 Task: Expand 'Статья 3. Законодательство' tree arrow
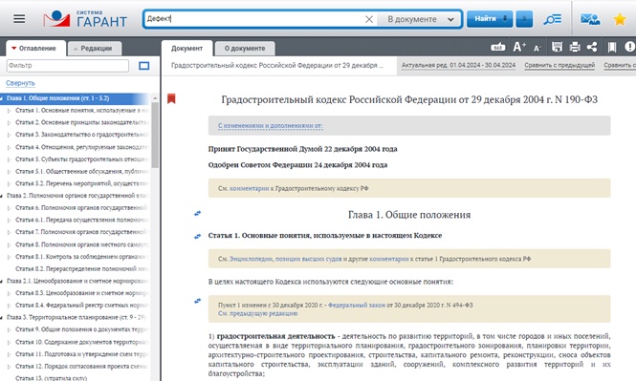[x=9, y=135]
